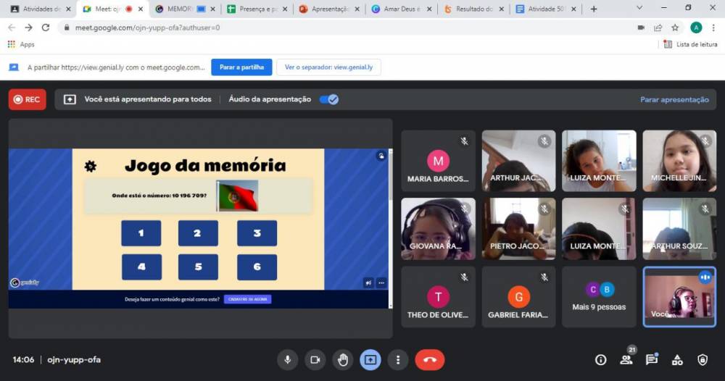This screenshot has height=381, width=725.
Task: Open the chat messages icon
Action: tap(651, 359)
